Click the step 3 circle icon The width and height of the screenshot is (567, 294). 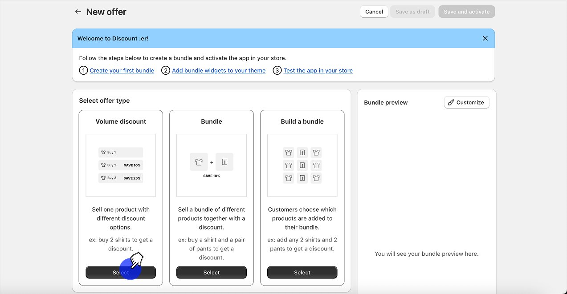277,70
